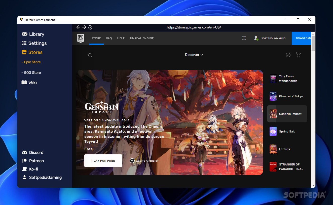Click the Genshin Impact thumbnail in list
333x205 pixels.
[x=273, y=114]
